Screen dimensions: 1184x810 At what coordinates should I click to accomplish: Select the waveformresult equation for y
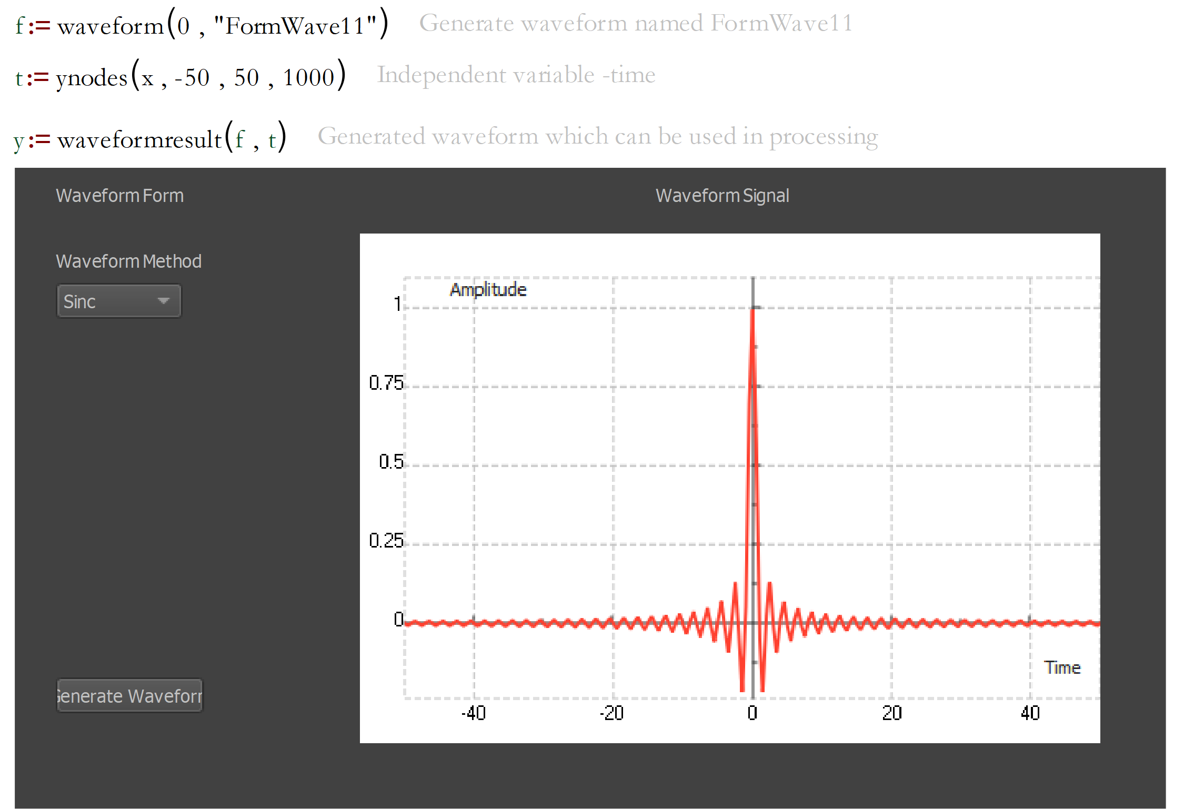tap(150, 137)
